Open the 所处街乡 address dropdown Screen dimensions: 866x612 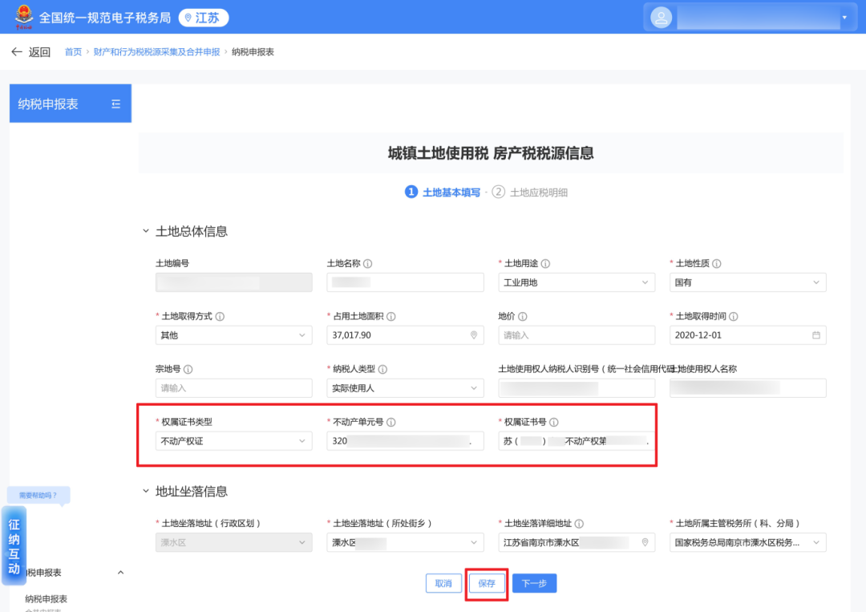405,542
